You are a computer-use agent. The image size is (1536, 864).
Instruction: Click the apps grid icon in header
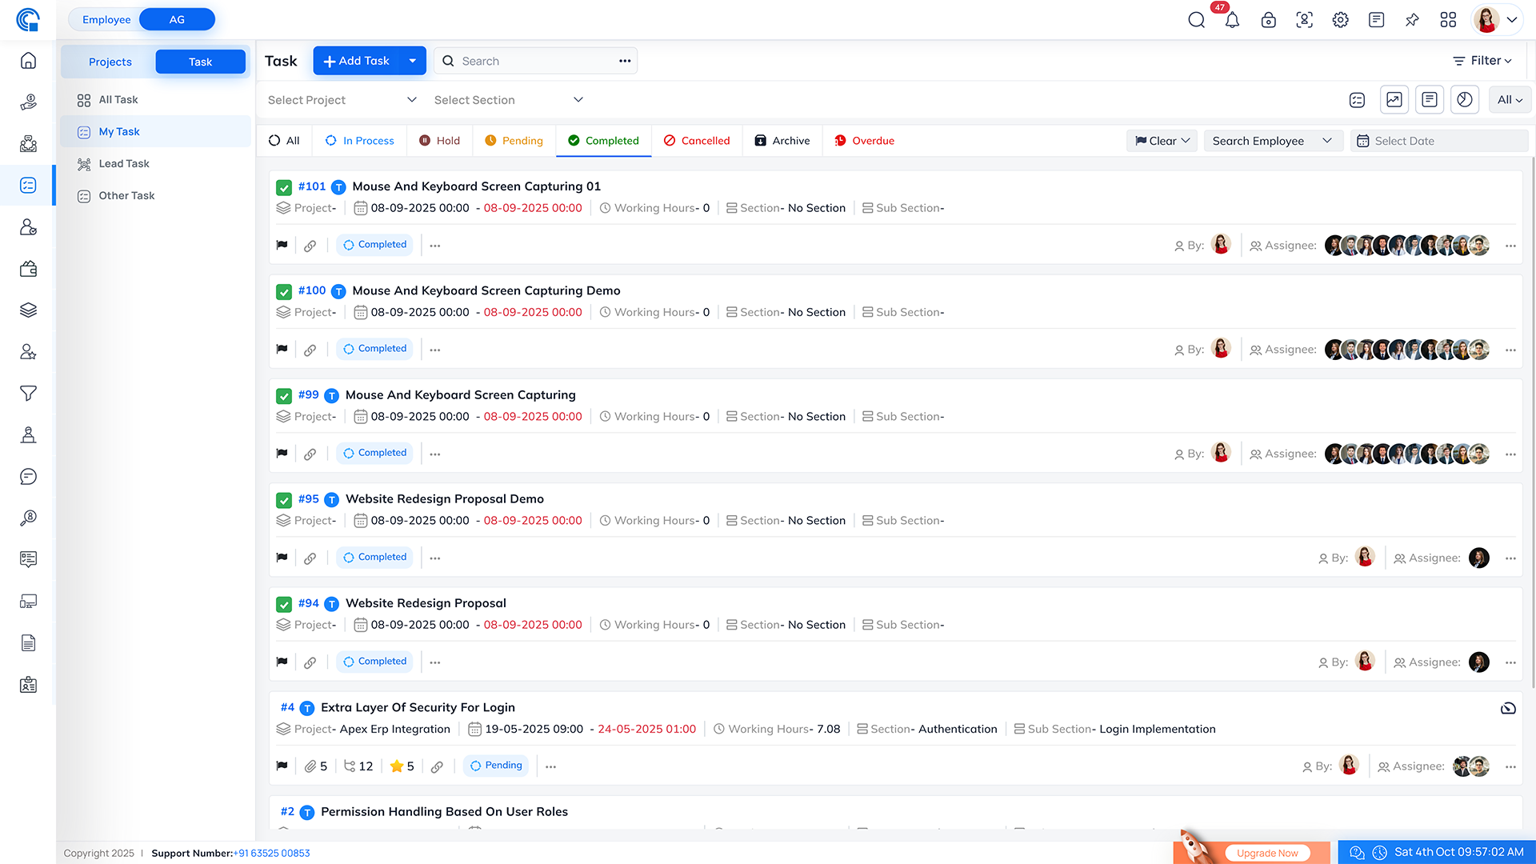coord(1448,20)
